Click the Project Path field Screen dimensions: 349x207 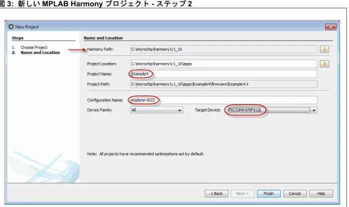[x=224, y=84]
